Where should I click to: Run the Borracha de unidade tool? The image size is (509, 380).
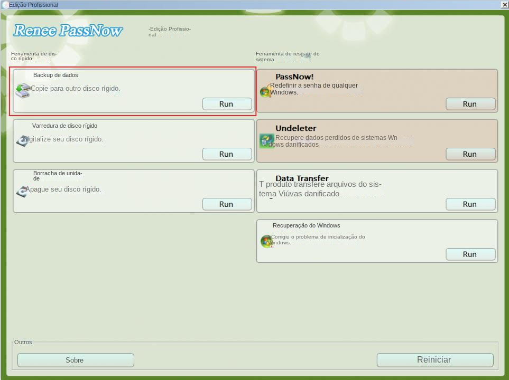(226, 204)
